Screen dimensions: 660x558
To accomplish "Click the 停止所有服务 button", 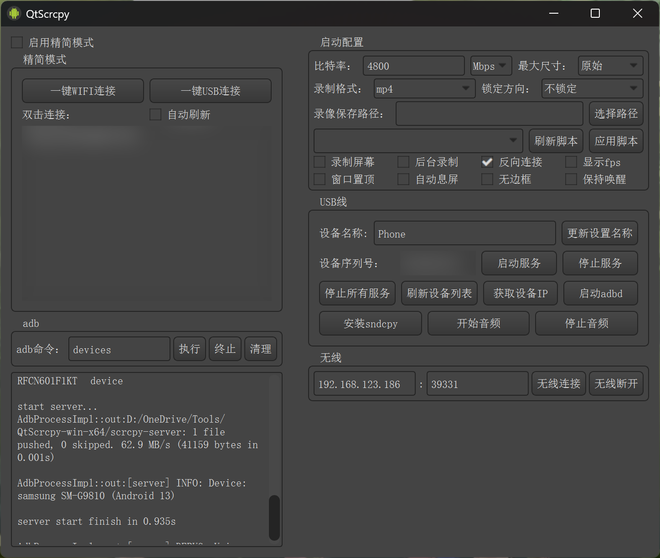I will click(357, 293).
